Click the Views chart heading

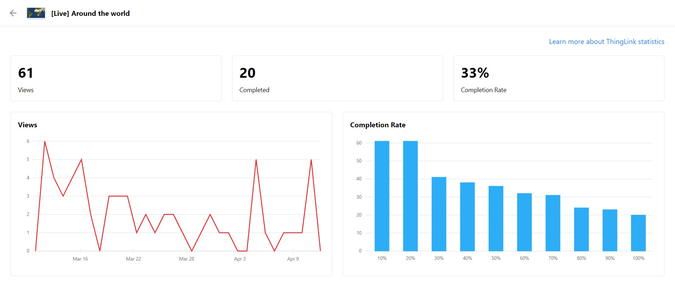tap(27, 125)
